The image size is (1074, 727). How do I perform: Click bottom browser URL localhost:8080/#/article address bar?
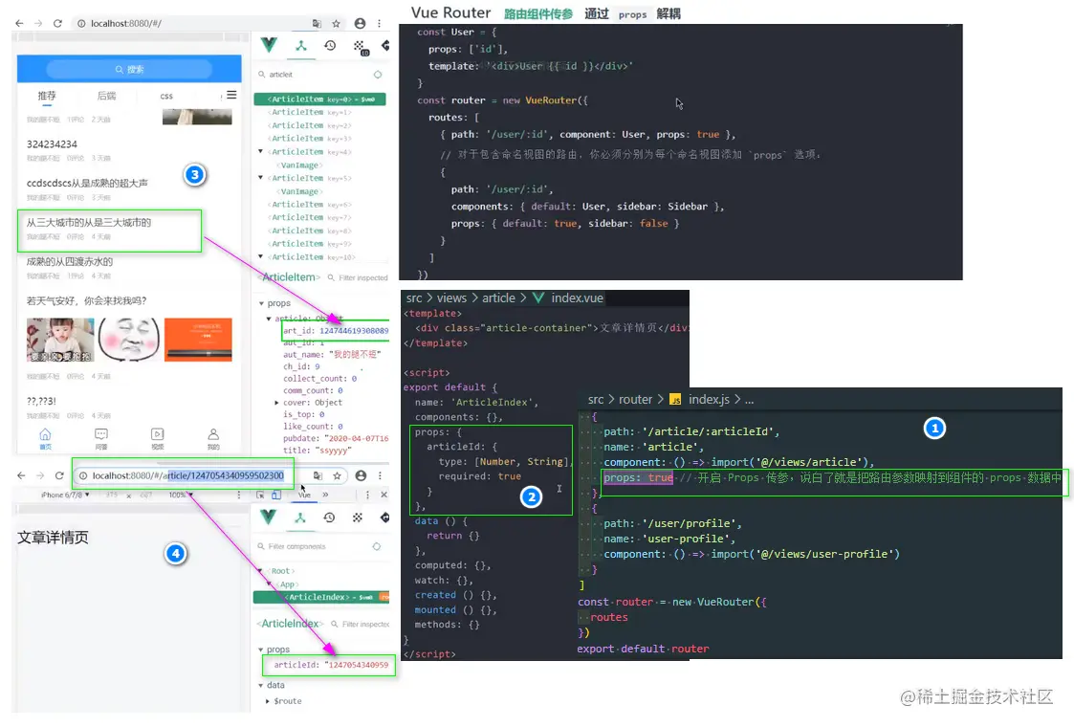[x=187, y=475]
